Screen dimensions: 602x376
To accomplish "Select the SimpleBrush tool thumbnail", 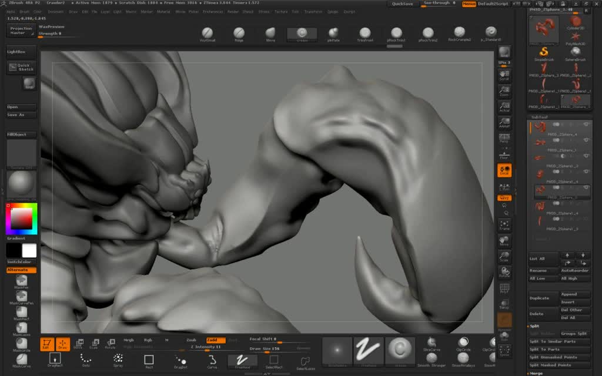I will tap(544, 53).
